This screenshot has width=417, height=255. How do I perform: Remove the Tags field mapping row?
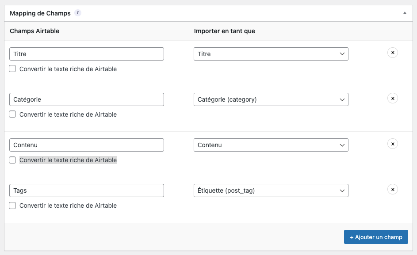click(393, 190)
